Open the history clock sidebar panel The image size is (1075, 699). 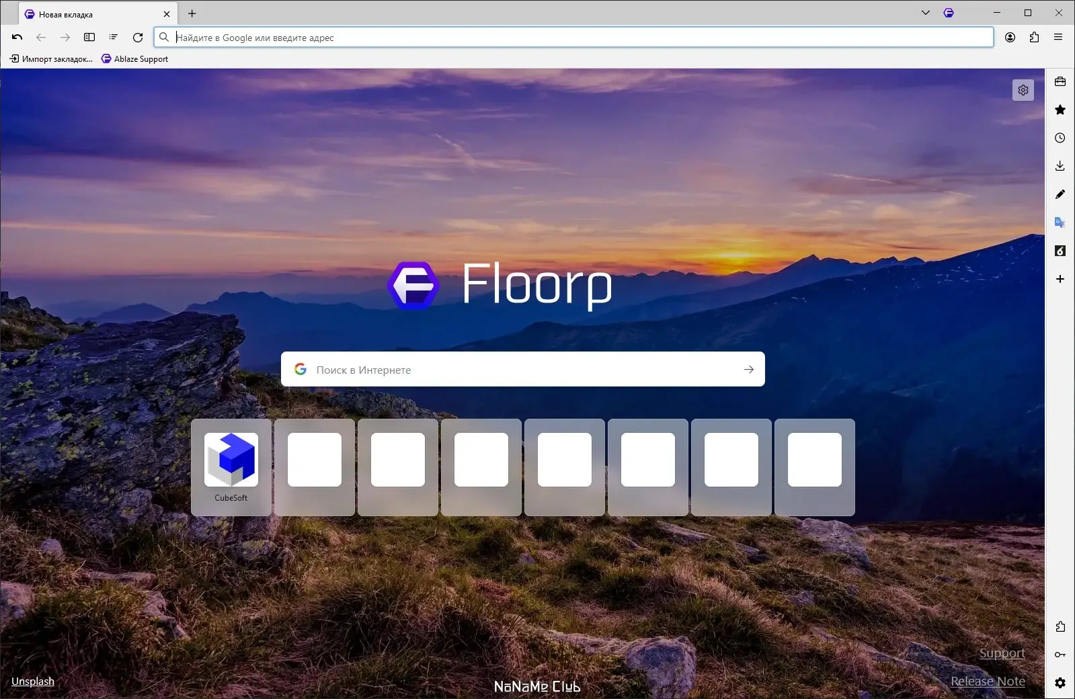click(x=1060, y=138)
